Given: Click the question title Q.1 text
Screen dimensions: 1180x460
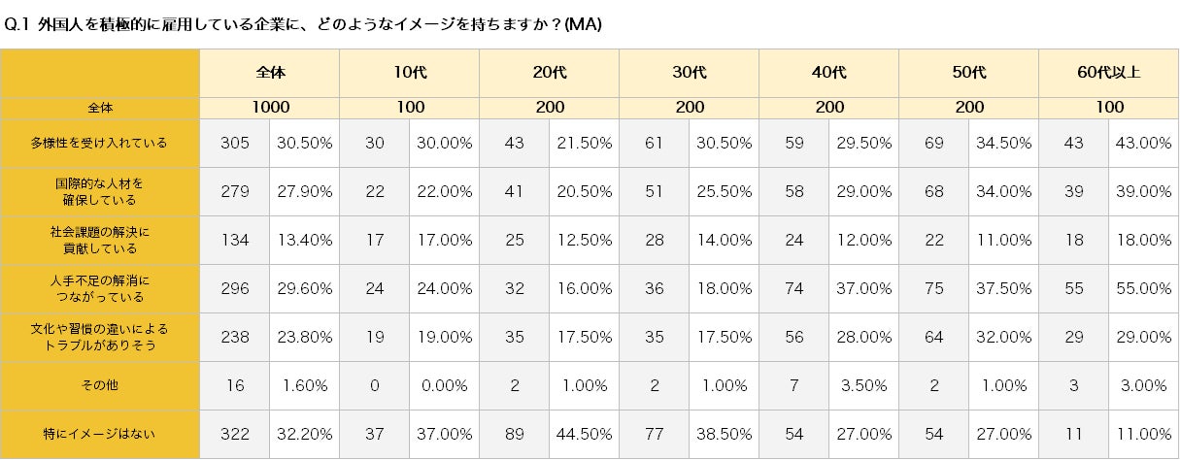Looking at the screenshot, I should 303,25.
